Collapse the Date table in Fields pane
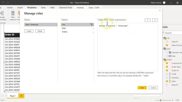This screenshot has height=102, width=182. tap(163, 49)
